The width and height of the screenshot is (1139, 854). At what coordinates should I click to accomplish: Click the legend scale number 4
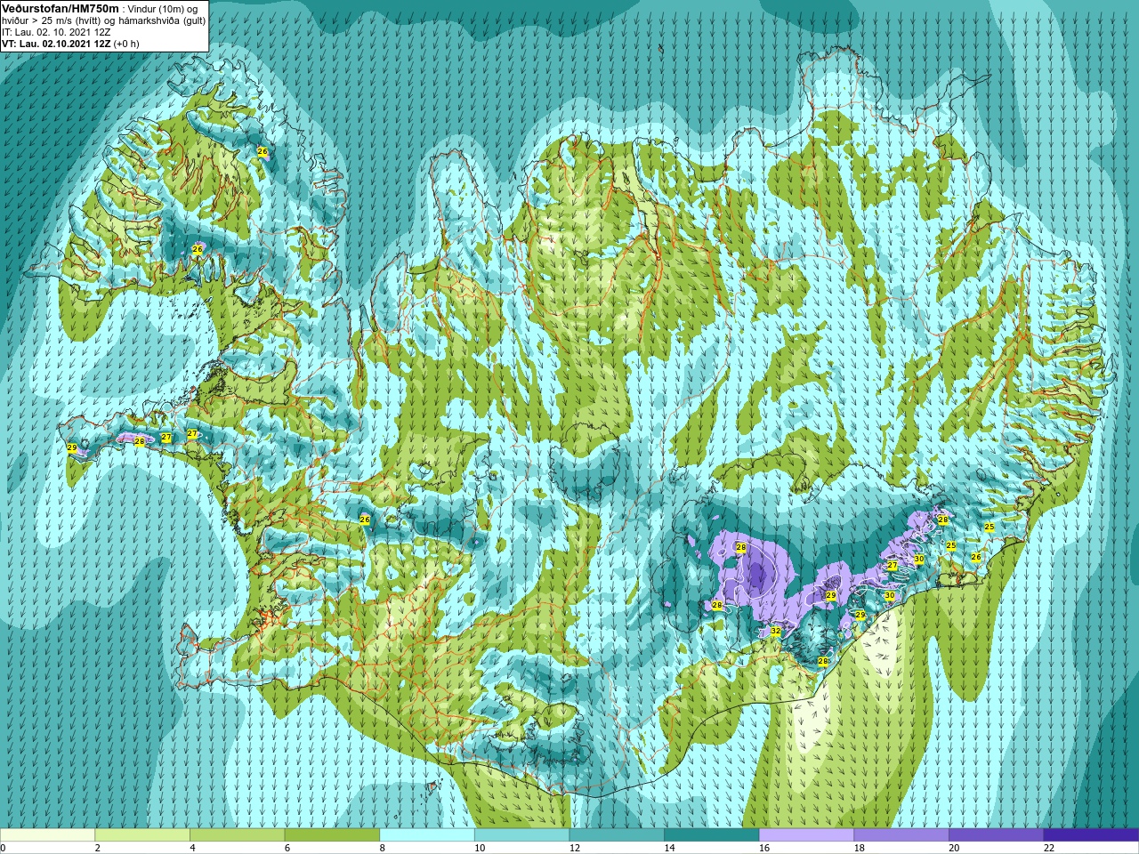tap(192, 848)
